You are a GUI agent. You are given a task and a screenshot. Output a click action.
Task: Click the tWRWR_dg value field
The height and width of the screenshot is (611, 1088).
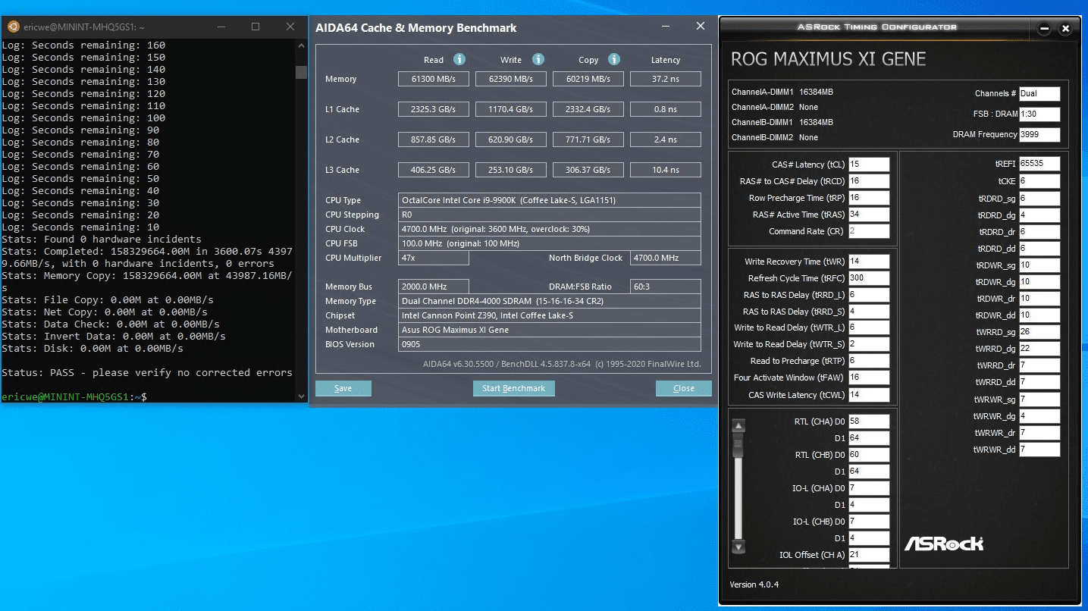tap(1039, 416)
